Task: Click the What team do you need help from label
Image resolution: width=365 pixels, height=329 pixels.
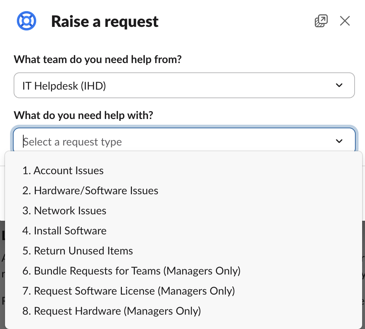Action: pos(97,59)
